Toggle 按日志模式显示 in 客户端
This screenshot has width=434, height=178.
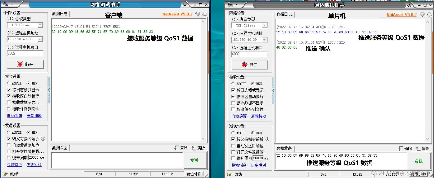tap(9, 90)
